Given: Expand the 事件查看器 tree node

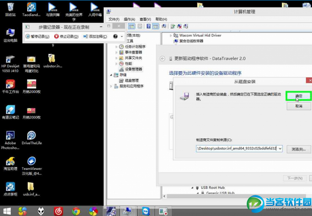Looking at the screenshot, I should tap(117, 52).
